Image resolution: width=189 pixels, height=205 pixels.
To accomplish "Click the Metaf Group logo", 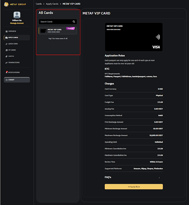I will [x=15, y=4].
